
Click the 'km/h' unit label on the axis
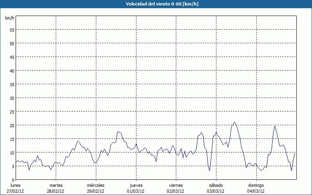9,18
